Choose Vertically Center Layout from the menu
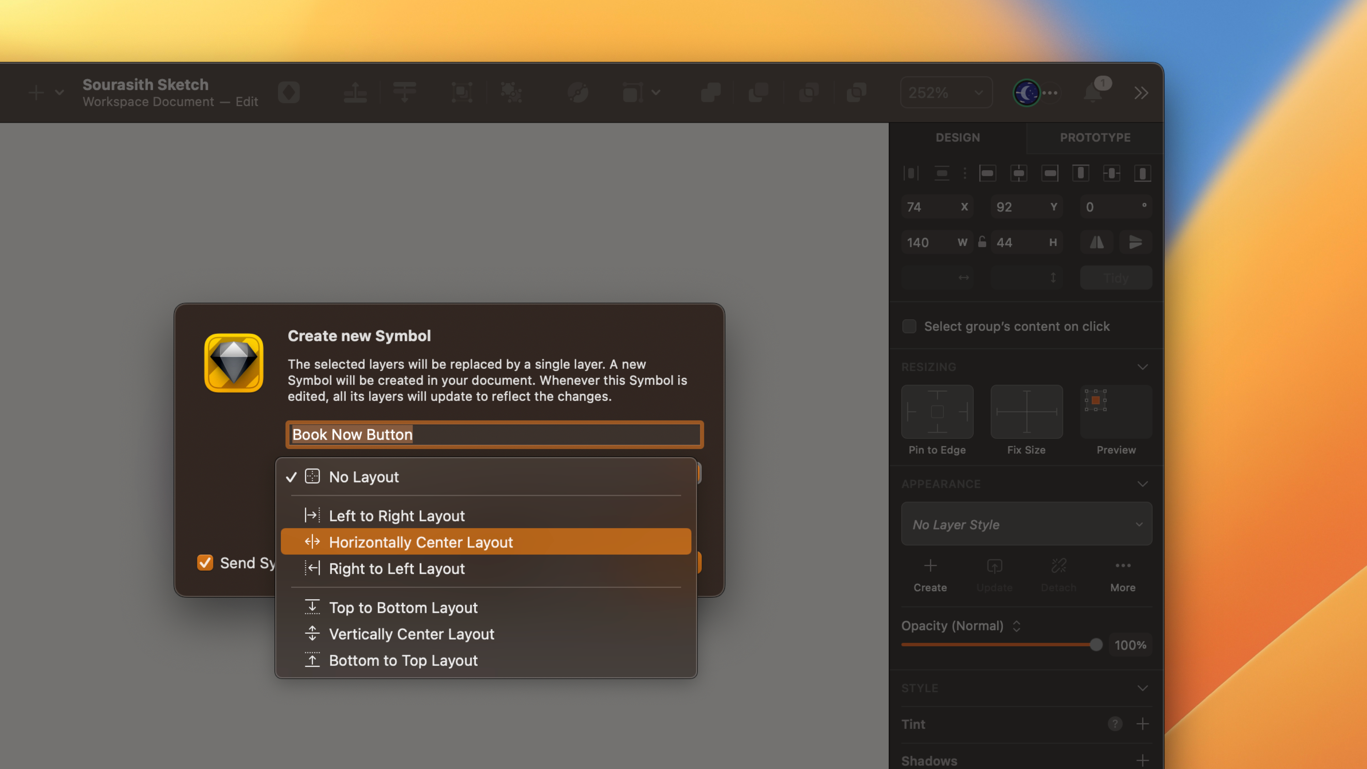The height and width of the screenshot is (769, 1367). [x=412, y=634]
